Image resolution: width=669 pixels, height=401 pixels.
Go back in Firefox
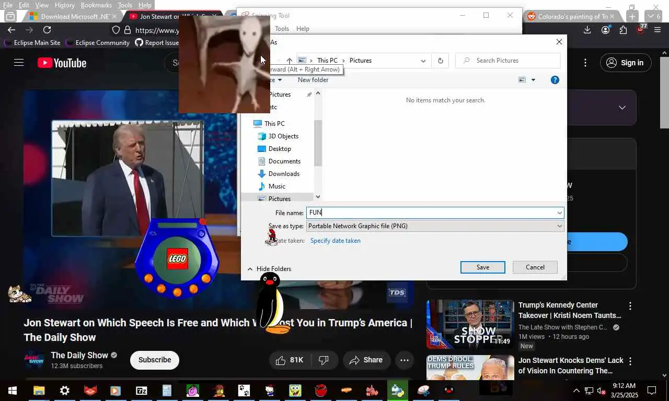(x=11, y=30)
